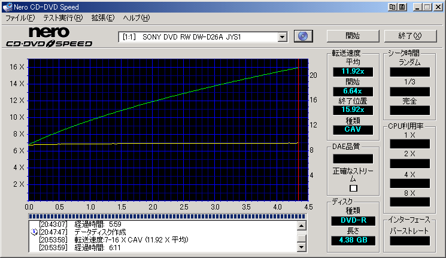Image resolution: width=446 pixels, height=258 pixels.
Task: Click the blue segmented progress bar under the graph
Action: [x=167, y=217]
